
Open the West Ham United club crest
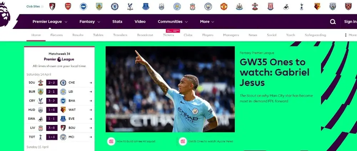pyautogui.click(x=348, y=6)
